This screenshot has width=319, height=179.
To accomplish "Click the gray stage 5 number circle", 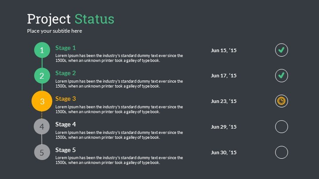I will (x=42, y=152).
